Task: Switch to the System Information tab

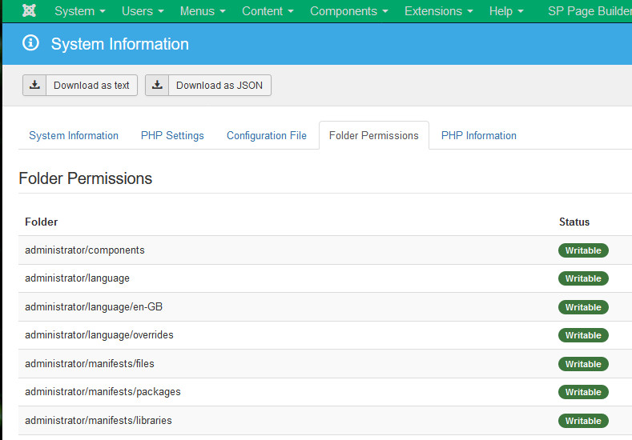Action: point(74,136)
